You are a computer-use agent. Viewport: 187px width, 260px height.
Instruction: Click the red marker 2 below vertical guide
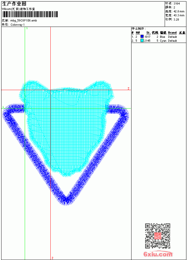(x=52, y=258)
